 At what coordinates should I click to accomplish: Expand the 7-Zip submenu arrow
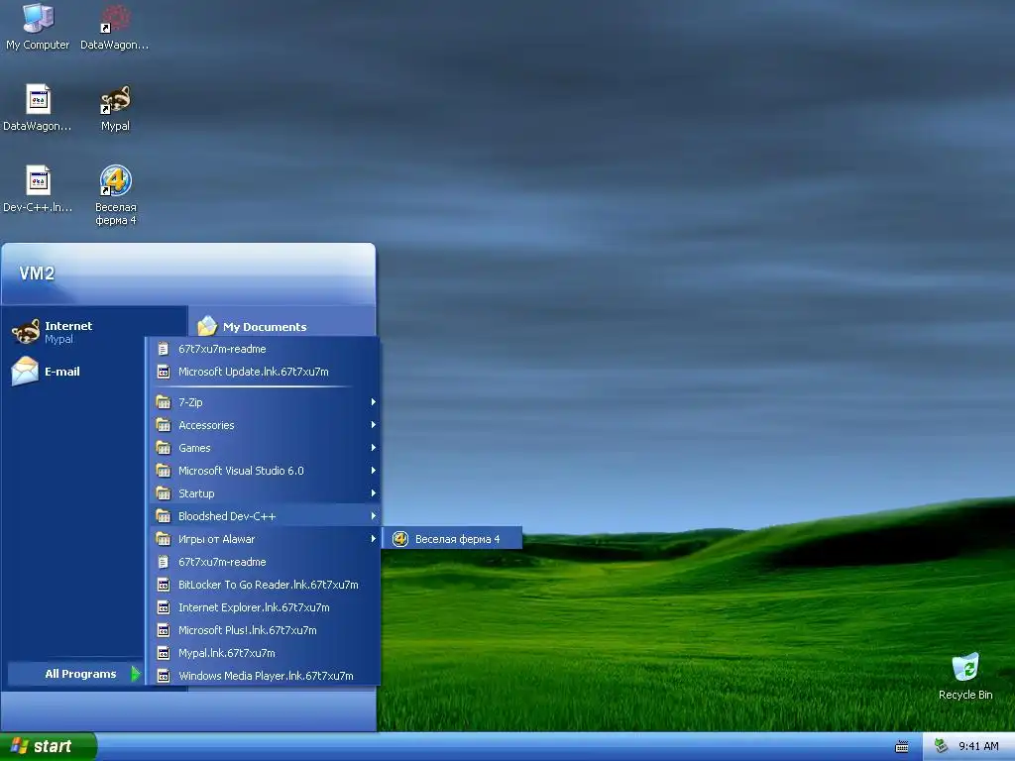pos(373,402)
